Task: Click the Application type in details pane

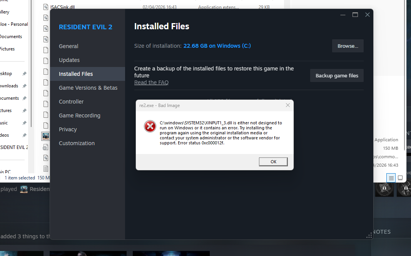Action: click(x=386, y=140)
